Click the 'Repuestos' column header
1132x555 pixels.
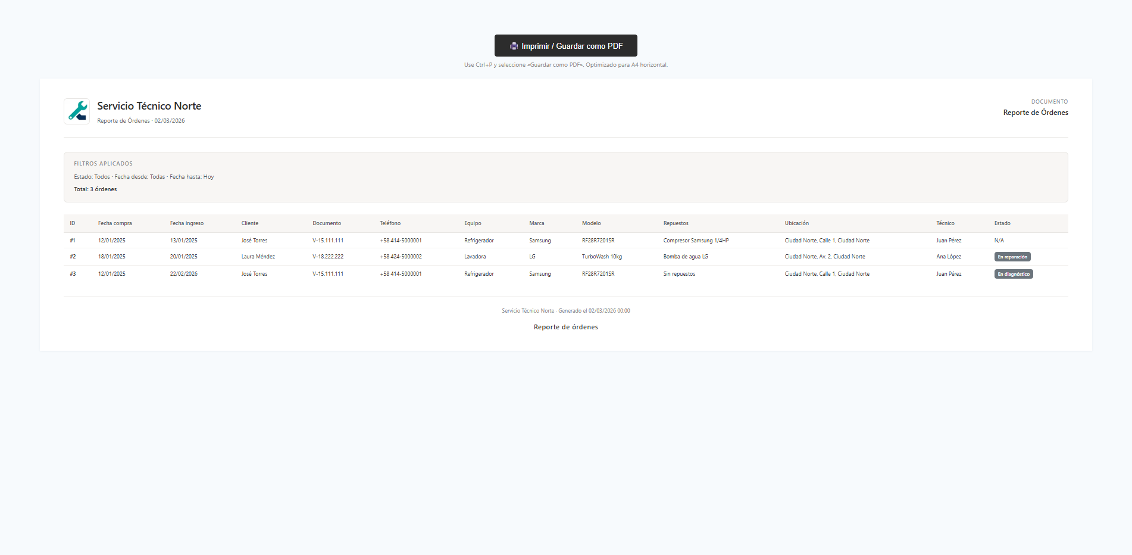tap(676, 223)
